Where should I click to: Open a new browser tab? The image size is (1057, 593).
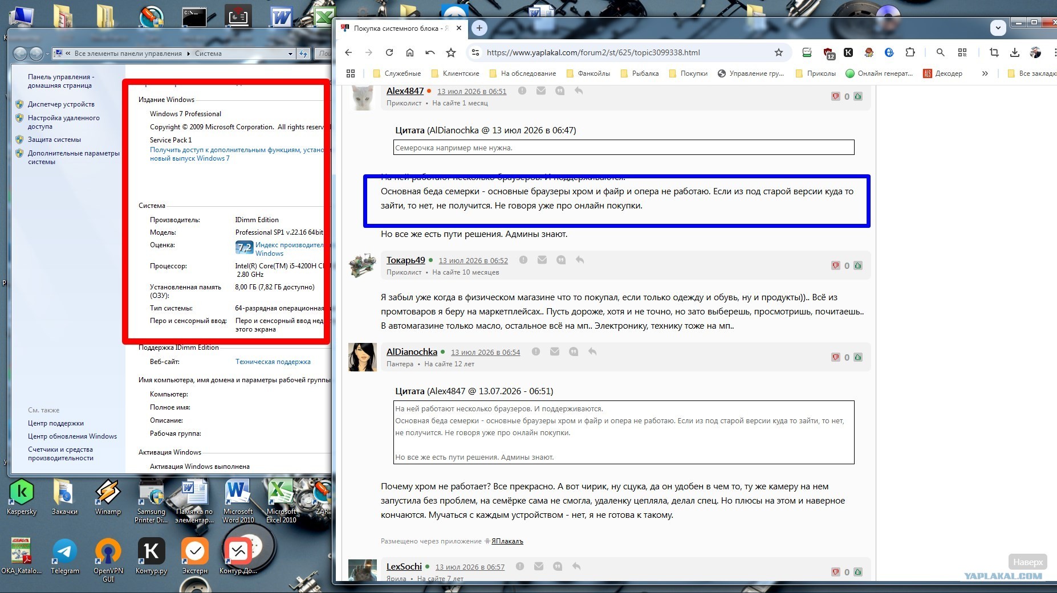479,28
